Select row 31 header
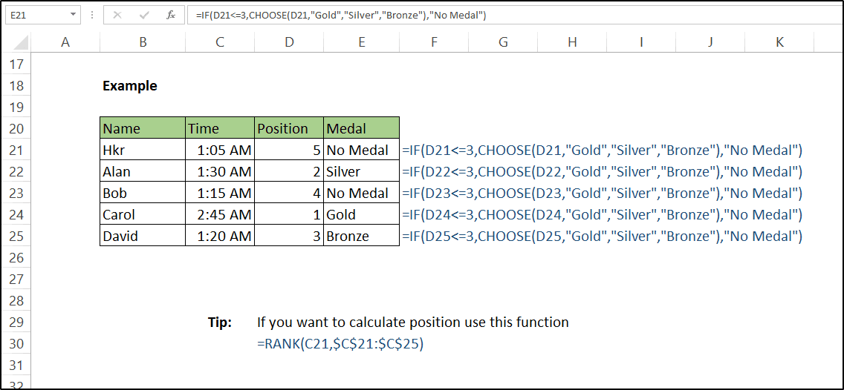 [17, 366]
